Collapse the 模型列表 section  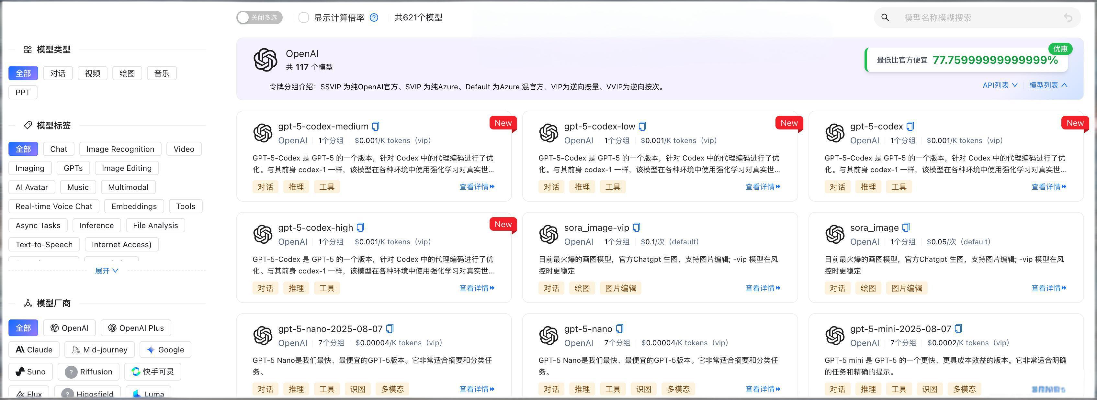tap(1048, 85)
